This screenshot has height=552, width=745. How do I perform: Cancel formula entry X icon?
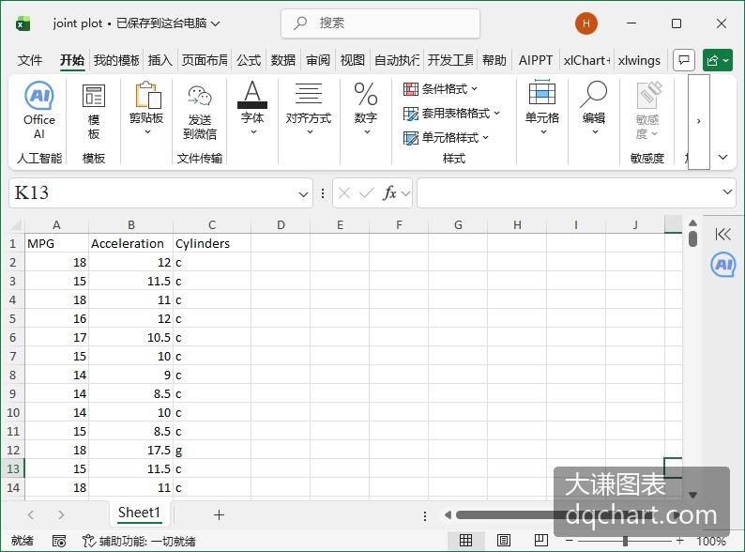pyautogui.click(x=344, y=193)
